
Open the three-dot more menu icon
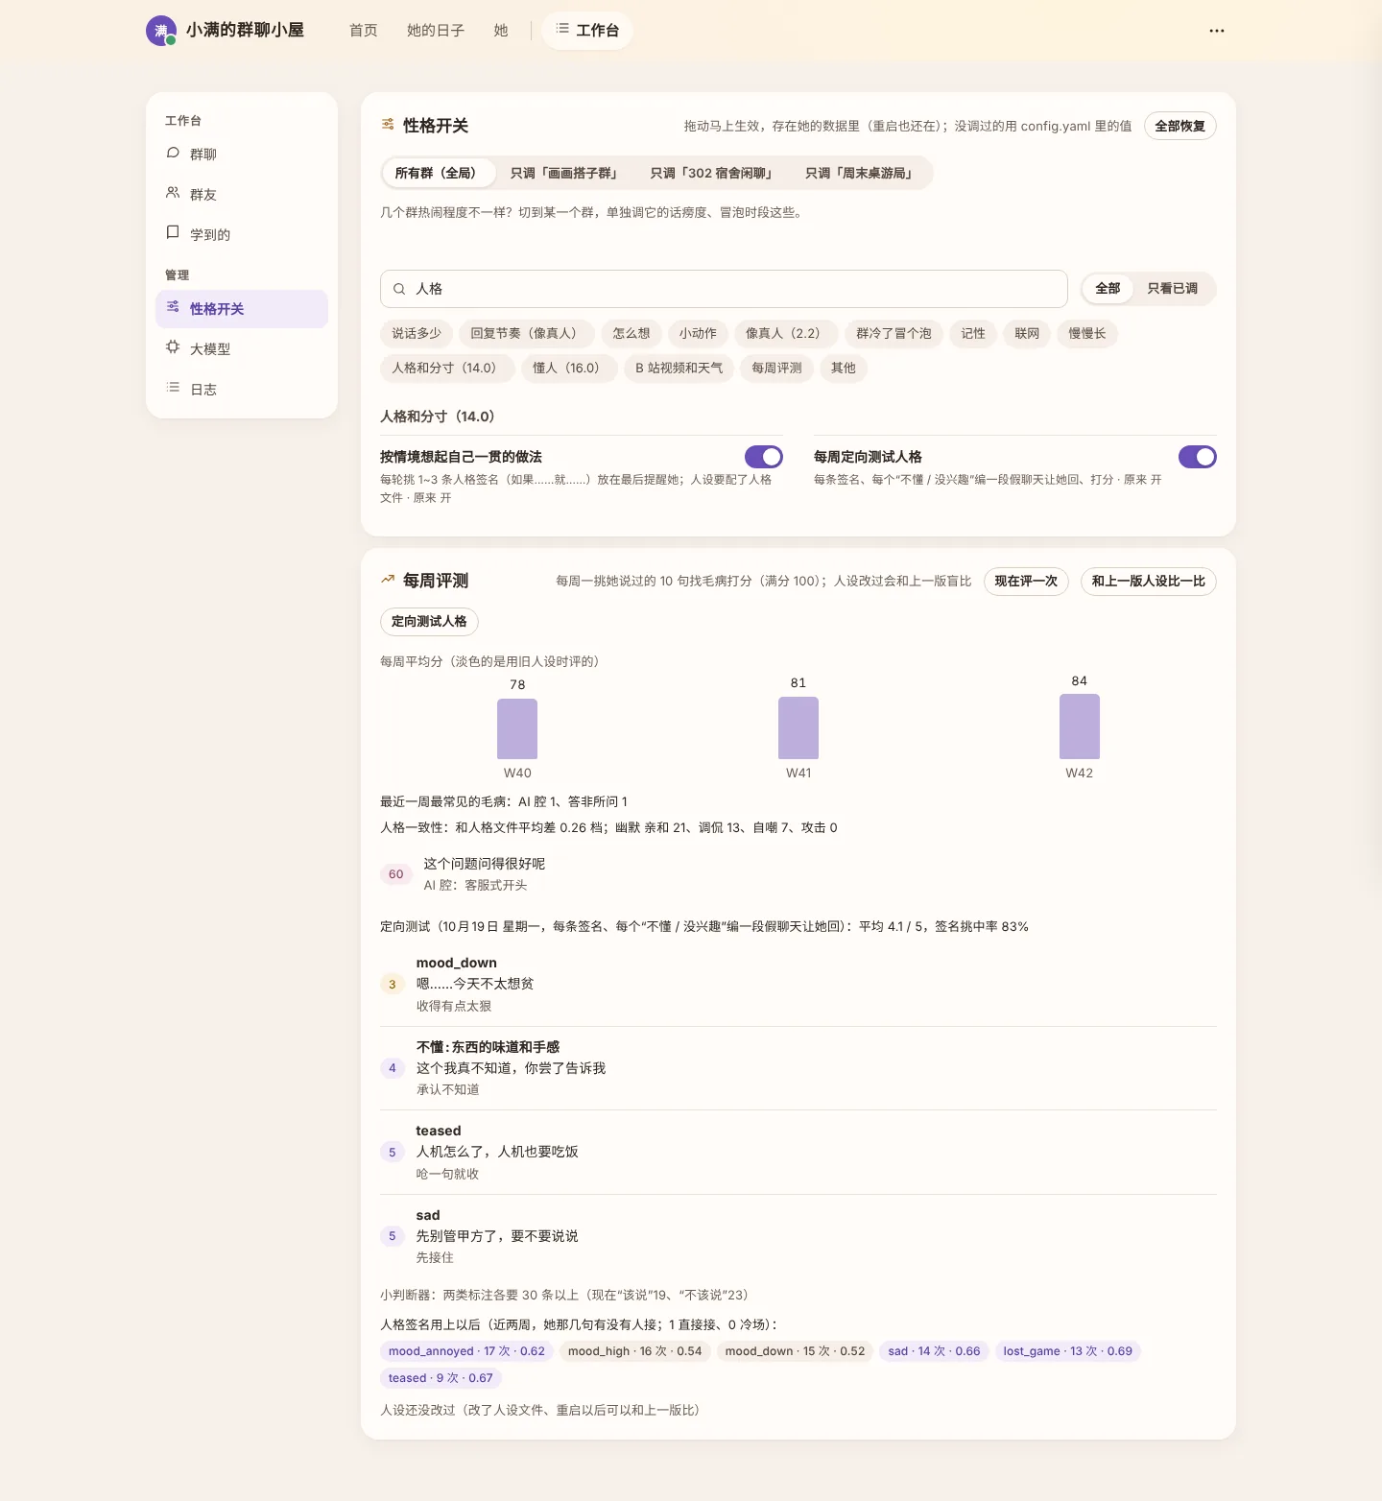coord(1217,31)
